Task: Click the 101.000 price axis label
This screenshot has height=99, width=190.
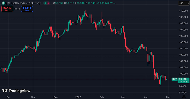Action: coord(183,67)
